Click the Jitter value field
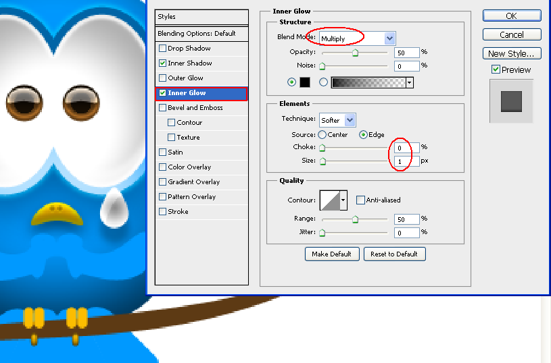The image size is (551, 363). 406,233
